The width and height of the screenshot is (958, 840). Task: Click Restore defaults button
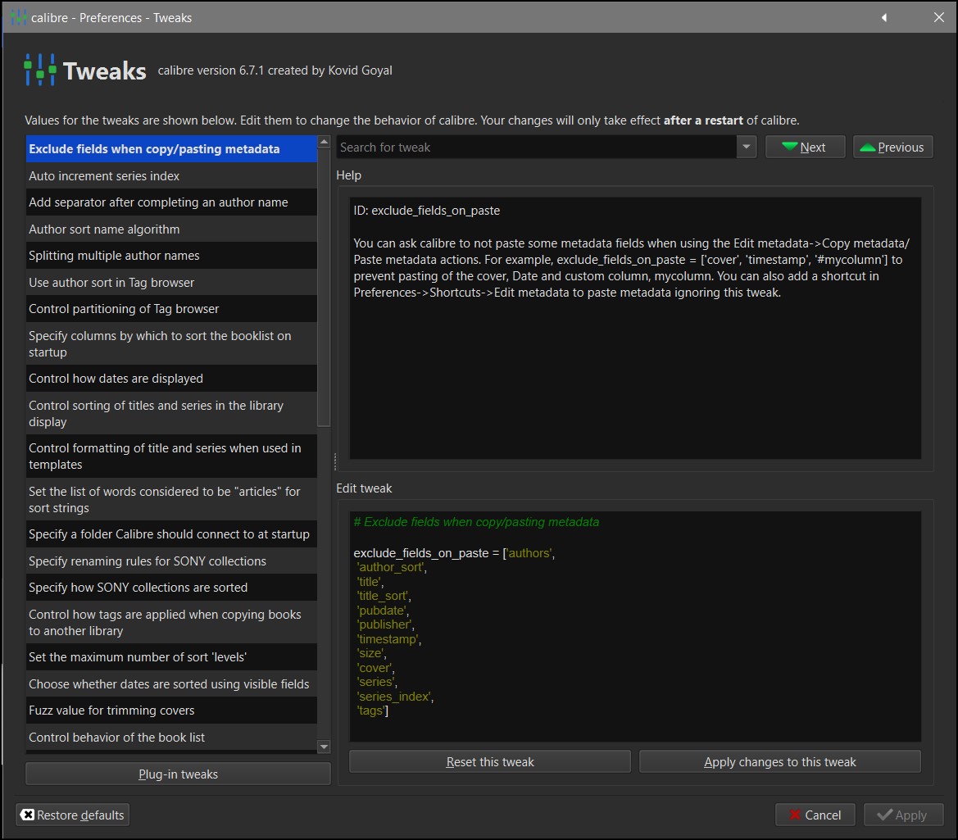pyautogui.click(x=72, y=815)
